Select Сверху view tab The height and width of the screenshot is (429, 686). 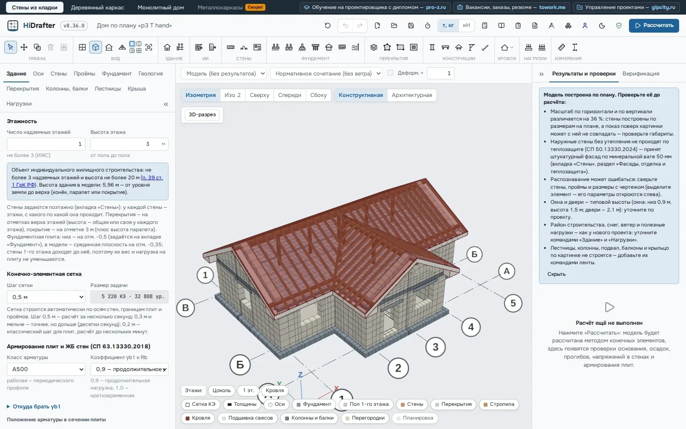tap(259, 95)
